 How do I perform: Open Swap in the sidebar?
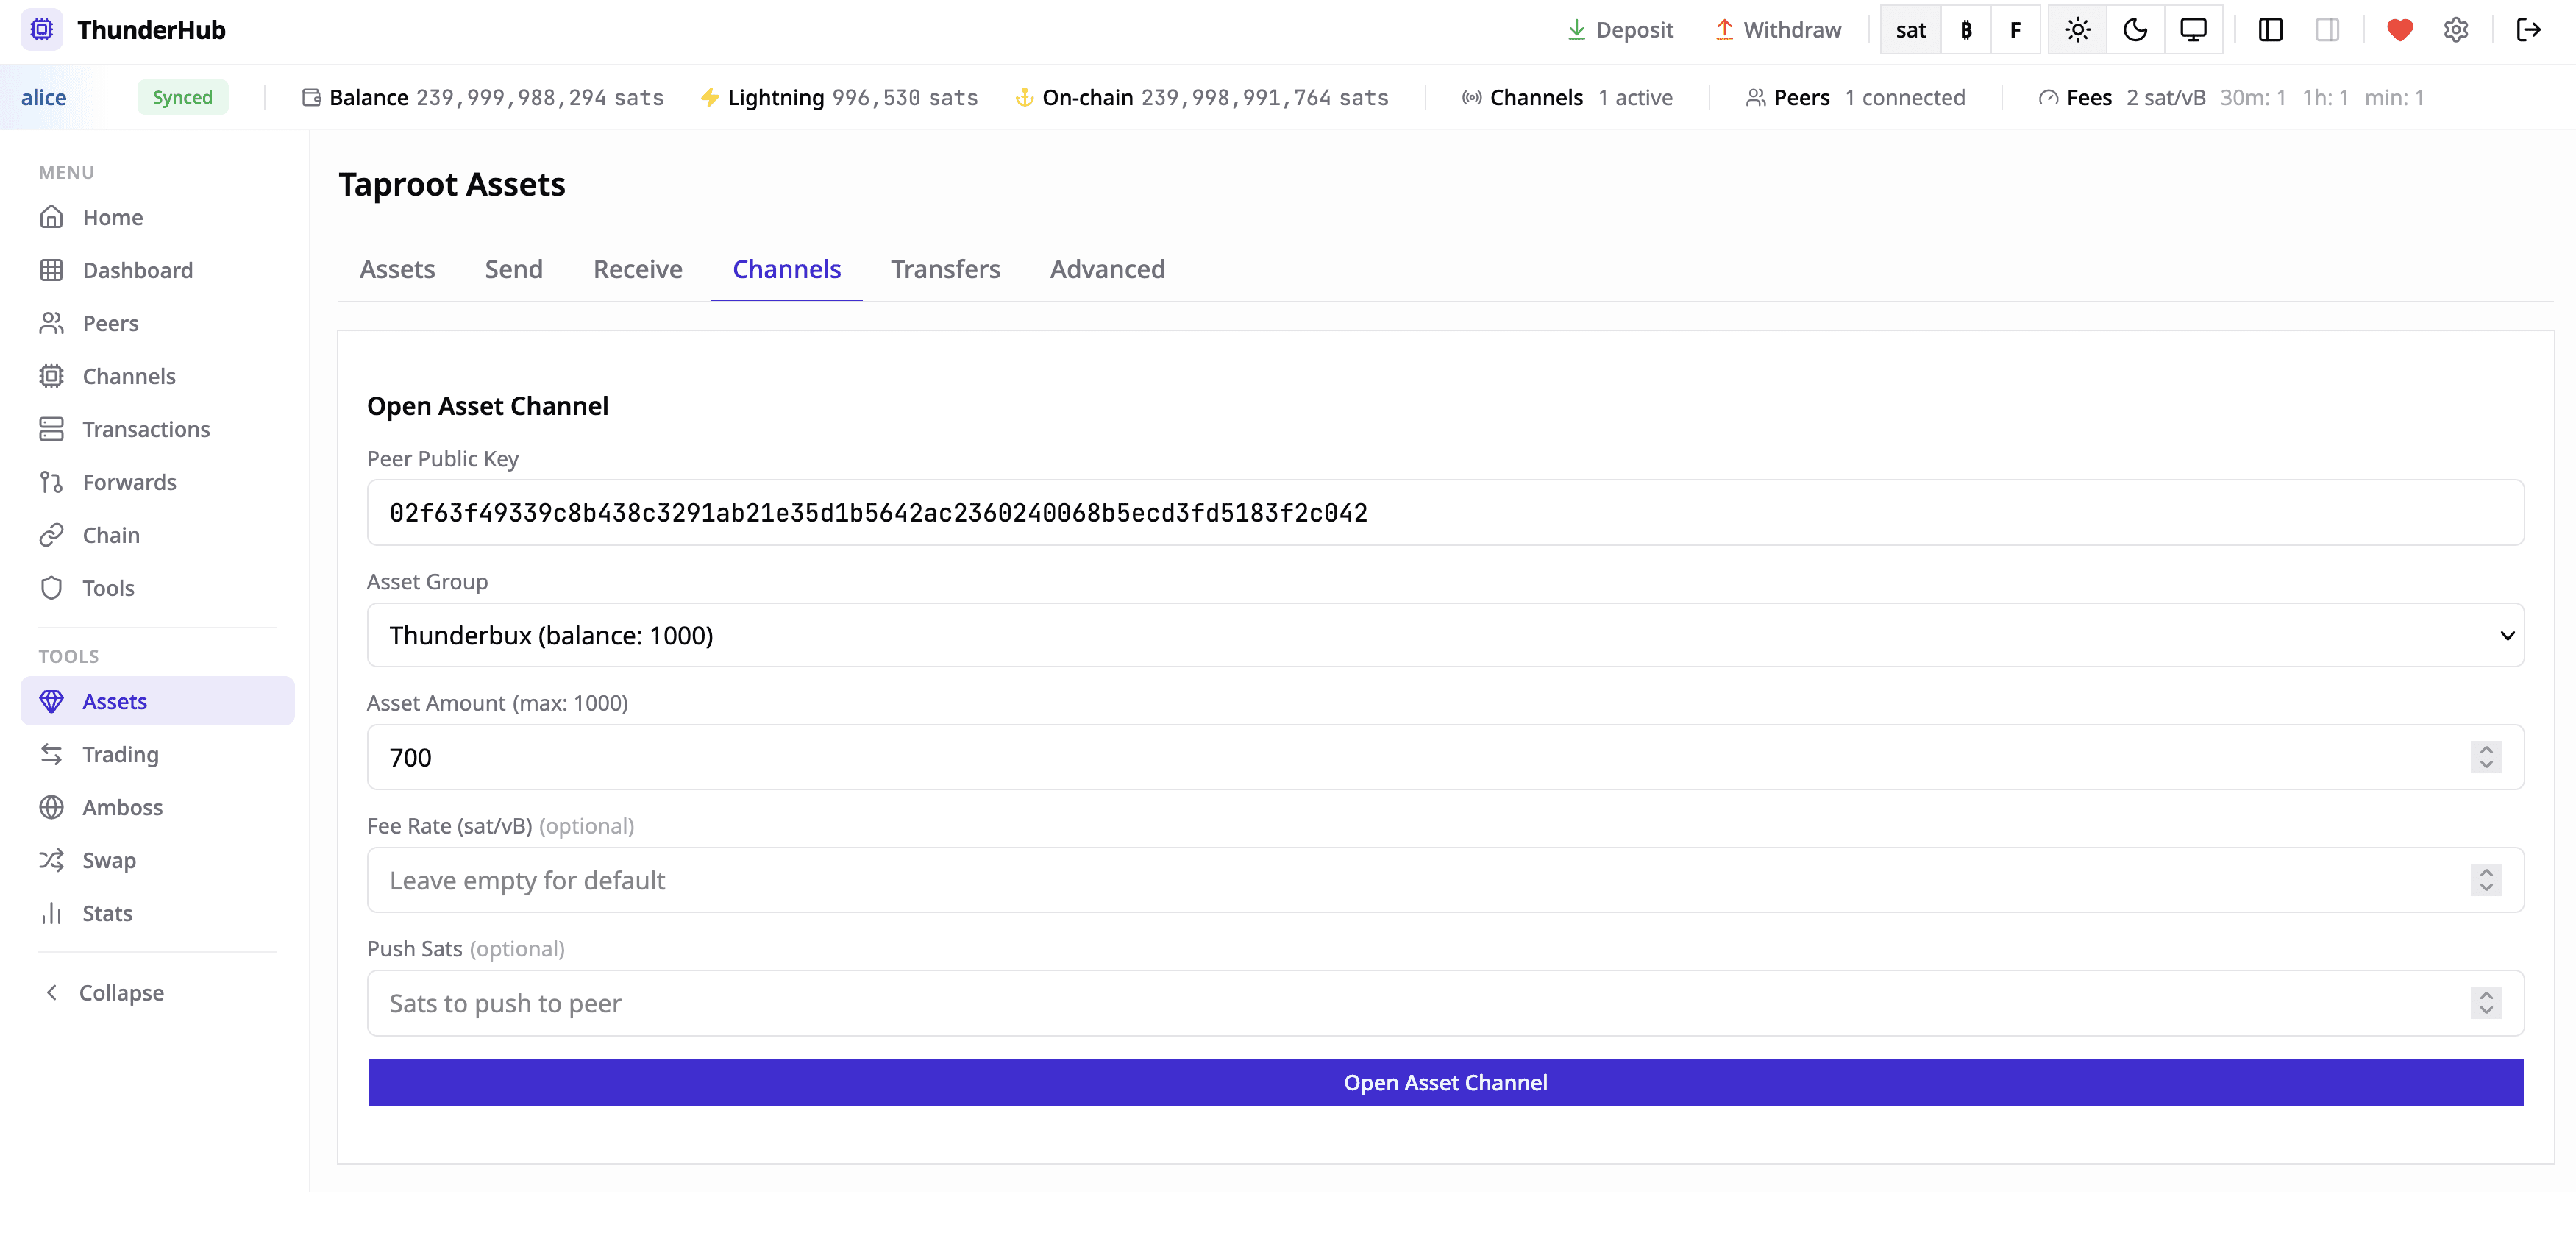tap(109, 860)
